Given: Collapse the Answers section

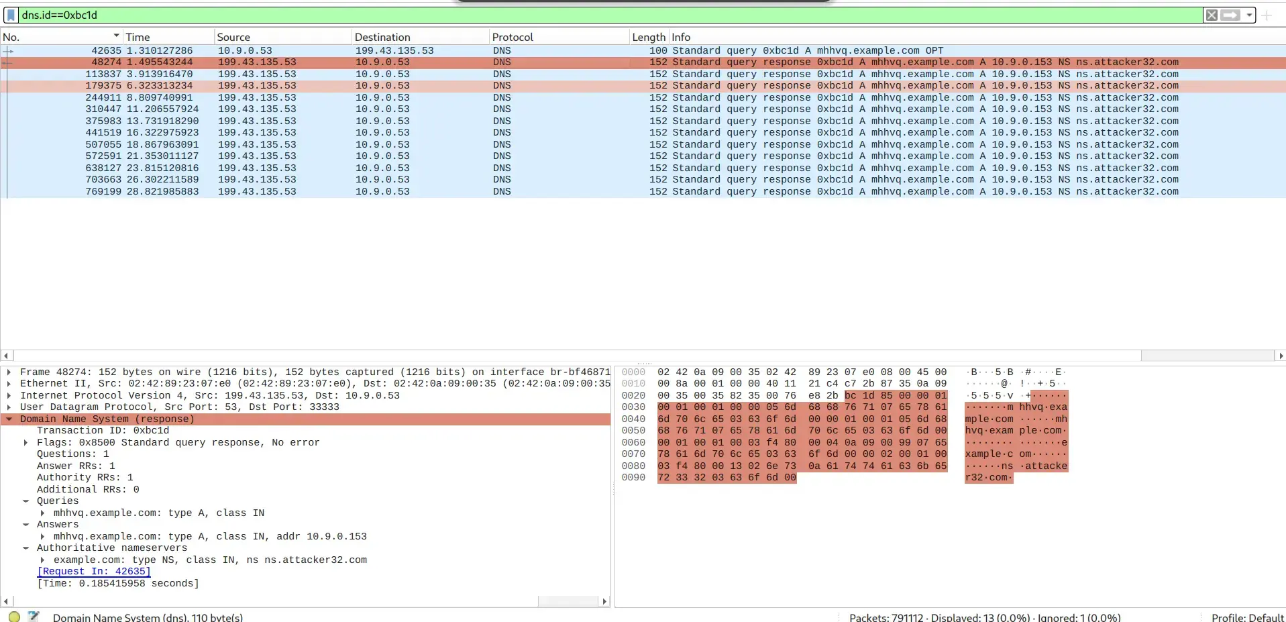Looking at the screenshot, I should point(25,525).
